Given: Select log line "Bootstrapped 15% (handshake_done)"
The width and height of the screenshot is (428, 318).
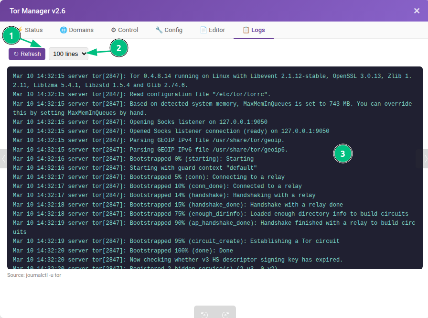Looking at the screenshot, I should click(178, 205).
